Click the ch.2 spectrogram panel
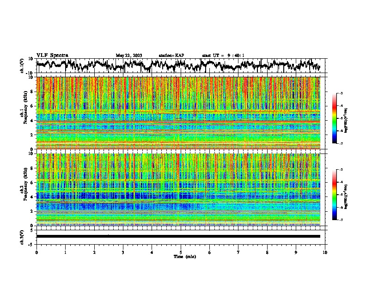This screenshot has height=283, width=366. click(x=178, y=190)
